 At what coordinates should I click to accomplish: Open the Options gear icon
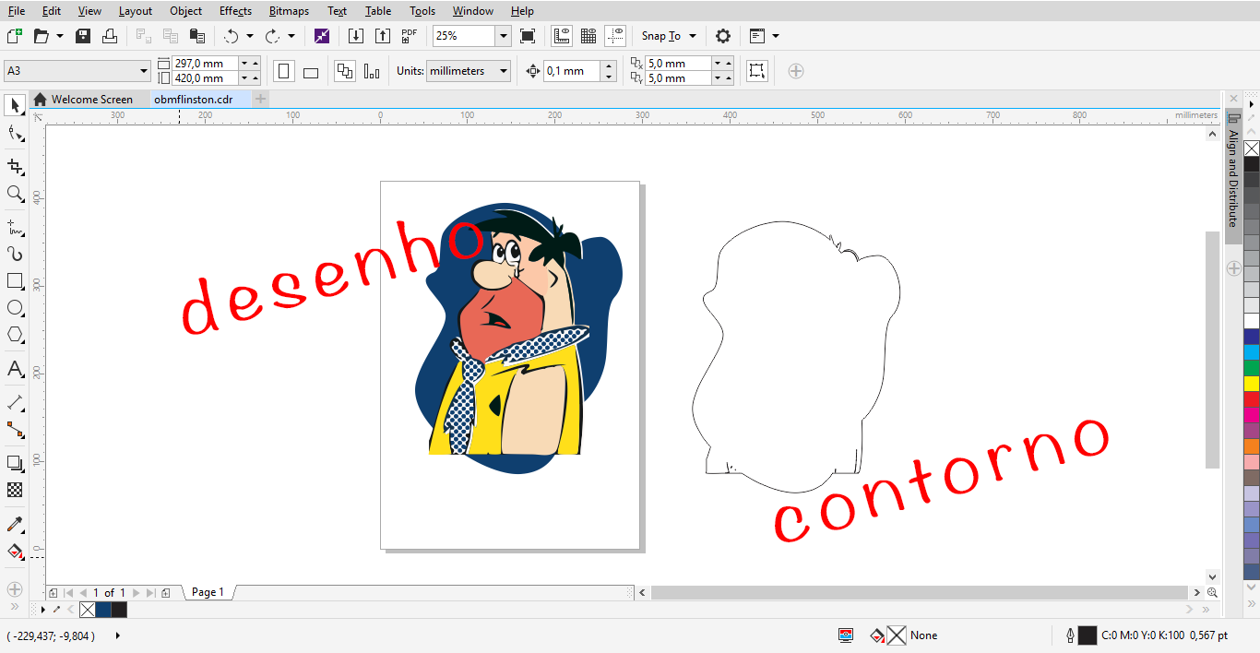723,36
